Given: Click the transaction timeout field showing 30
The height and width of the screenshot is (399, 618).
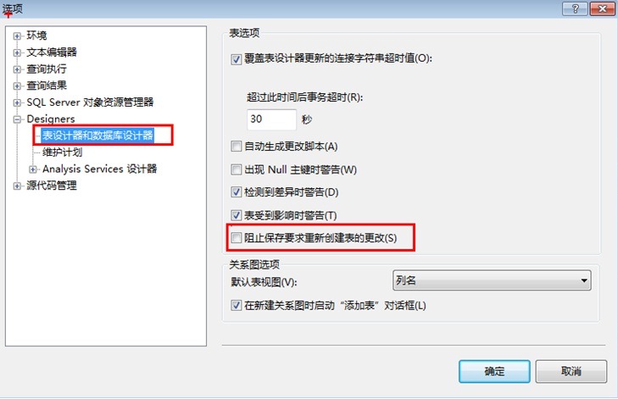Looking at the screenshot, I should (x=271, y=119).
